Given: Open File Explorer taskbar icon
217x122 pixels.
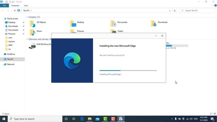Looking at the screenshot, I should pos(90,119).
